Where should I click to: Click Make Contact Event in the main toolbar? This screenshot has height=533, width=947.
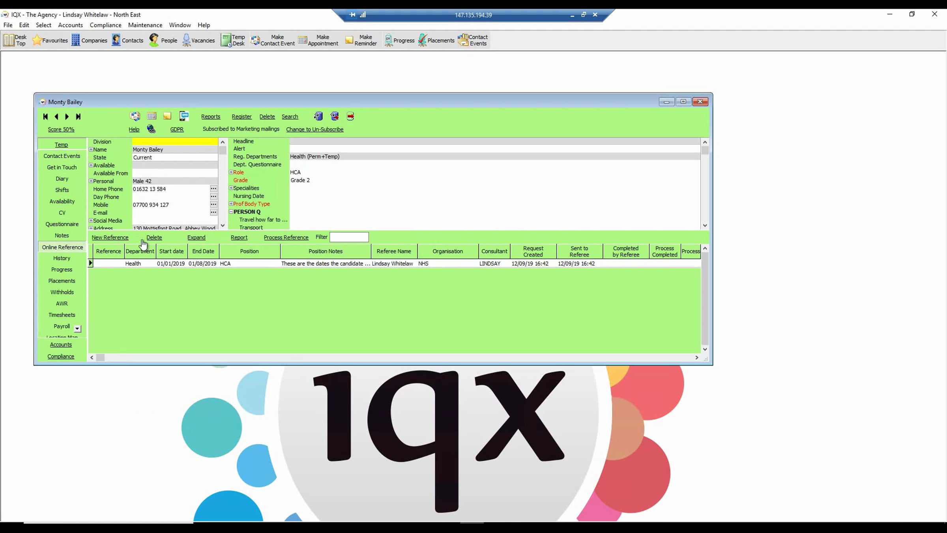(x=273, y=40)
